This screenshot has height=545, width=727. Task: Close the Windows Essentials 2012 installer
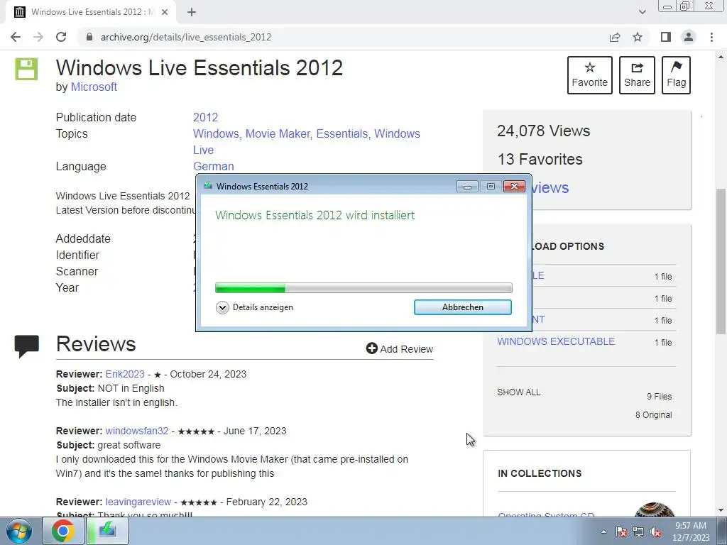coord(514,187)
